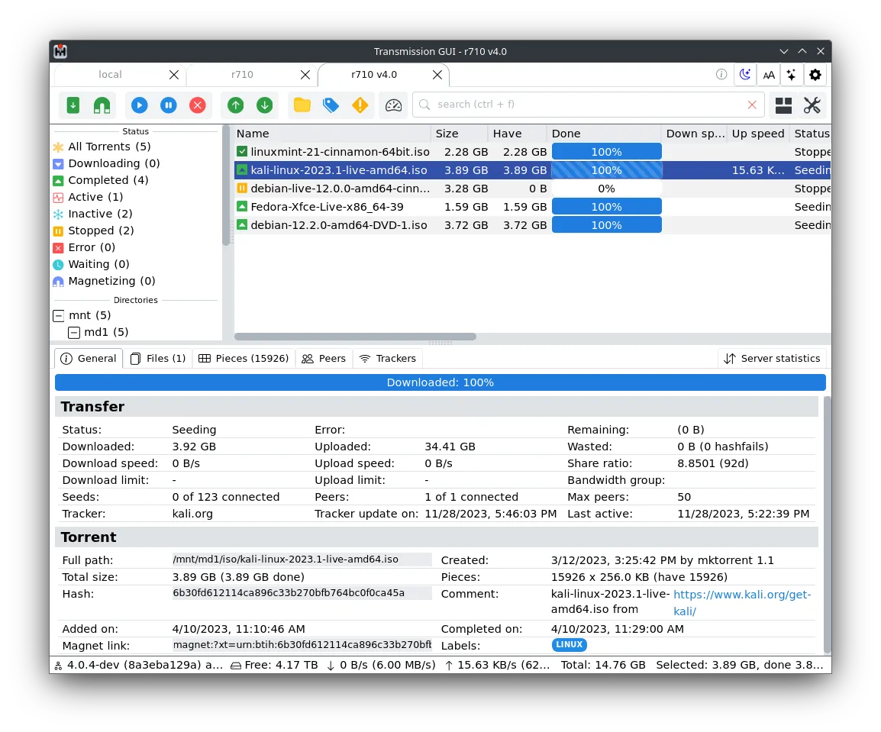Collapse the Status section in the sidebar

135,131
